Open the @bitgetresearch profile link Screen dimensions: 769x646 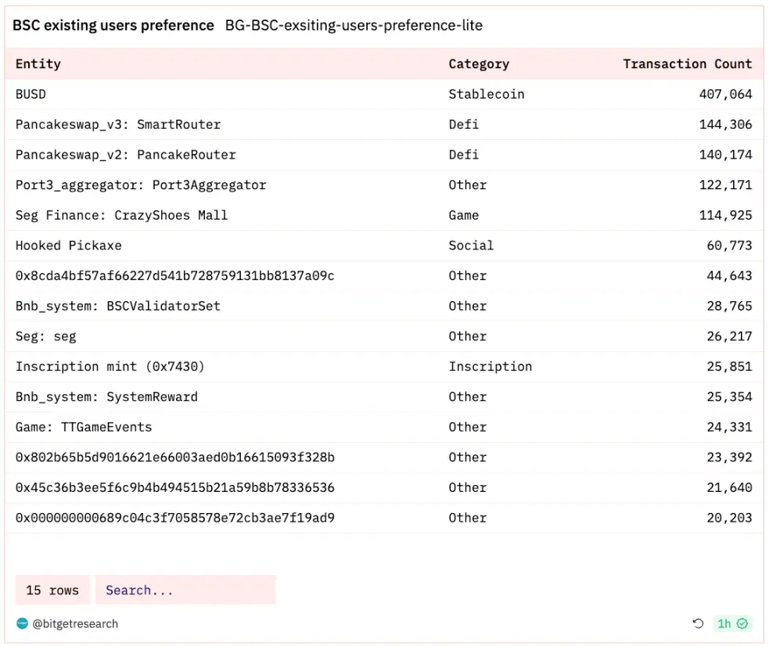[75, 623]
